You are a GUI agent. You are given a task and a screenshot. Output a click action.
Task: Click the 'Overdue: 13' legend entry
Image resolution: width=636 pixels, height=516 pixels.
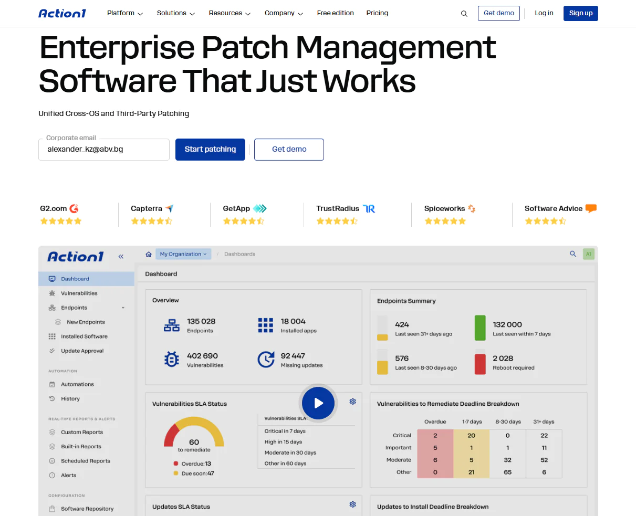193,464
